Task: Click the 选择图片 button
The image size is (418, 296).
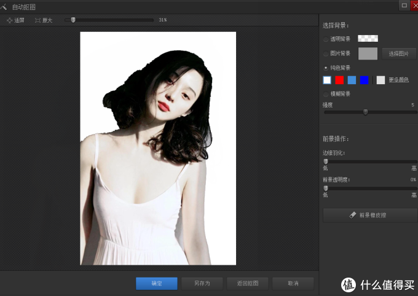Action: 398,54
